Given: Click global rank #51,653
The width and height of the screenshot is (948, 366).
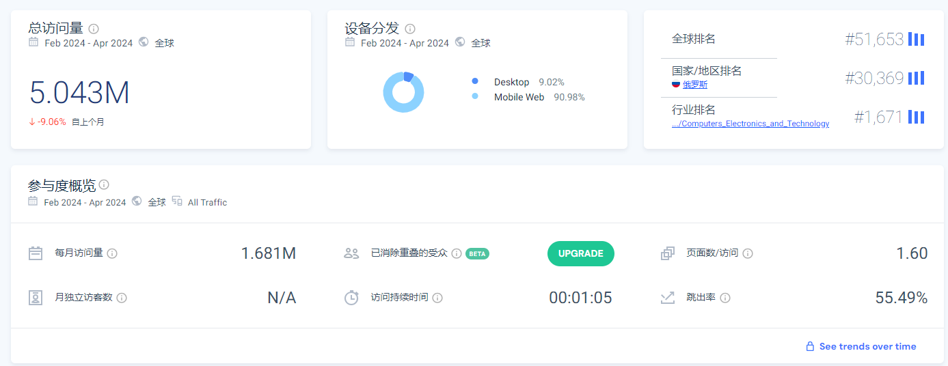Looking at the screenshot, I should 874,40.
